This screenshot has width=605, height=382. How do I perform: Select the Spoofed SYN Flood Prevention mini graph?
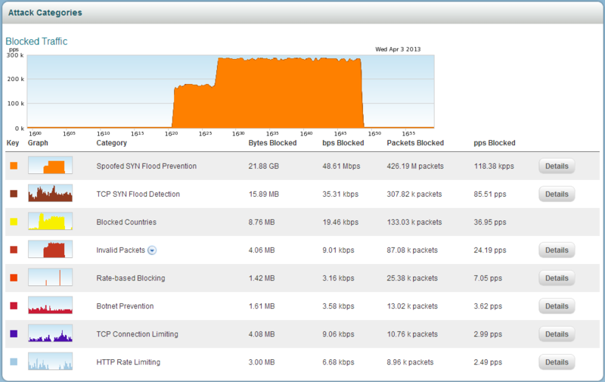pyautogui.click(x=50, y=165)
